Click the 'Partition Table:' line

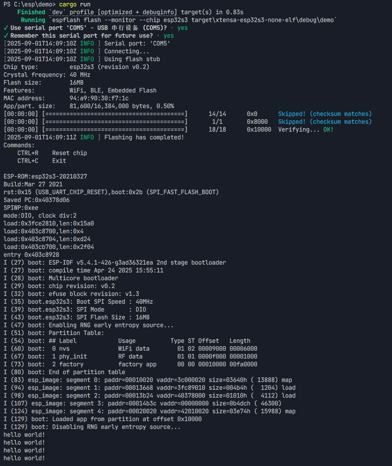tap(54, 333)
